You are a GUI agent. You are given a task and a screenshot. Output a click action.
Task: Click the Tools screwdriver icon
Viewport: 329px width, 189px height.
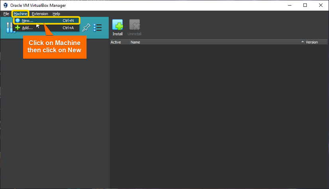point(10,28)
